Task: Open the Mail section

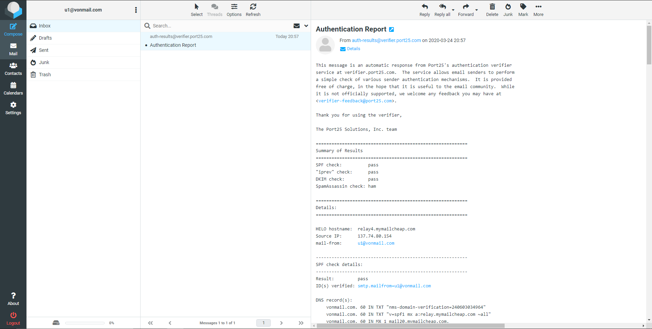Action: (x=13, y=49)
